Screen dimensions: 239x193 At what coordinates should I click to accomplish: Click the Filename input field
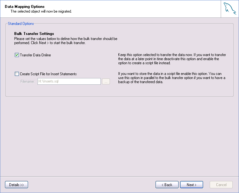(x=69, y=82)
